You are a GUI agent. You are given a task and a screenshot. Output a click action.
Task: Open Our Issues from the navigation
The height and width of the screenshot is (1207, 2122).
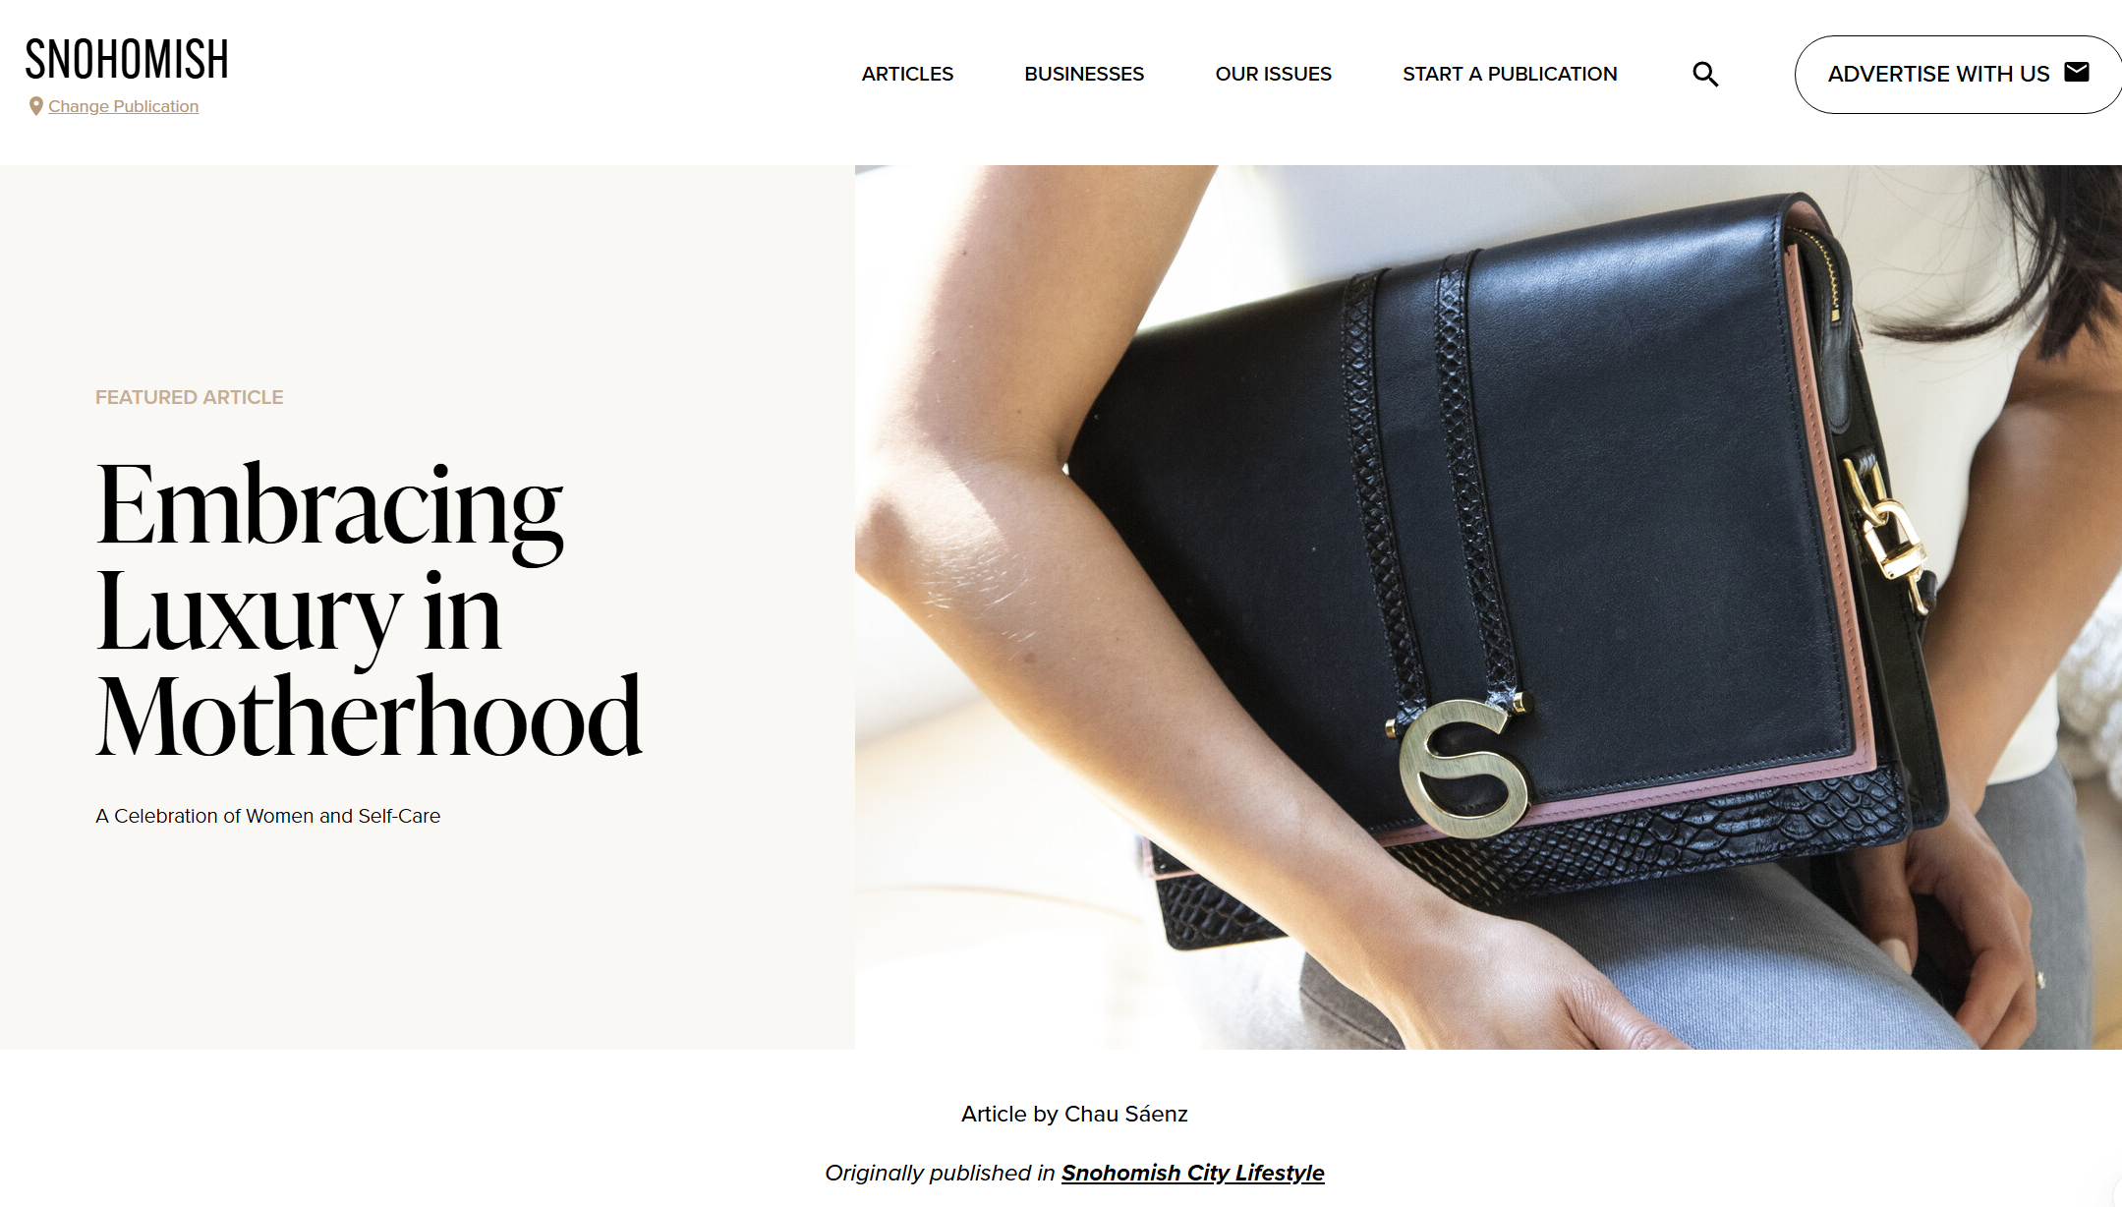click(x=1273, y=75)
